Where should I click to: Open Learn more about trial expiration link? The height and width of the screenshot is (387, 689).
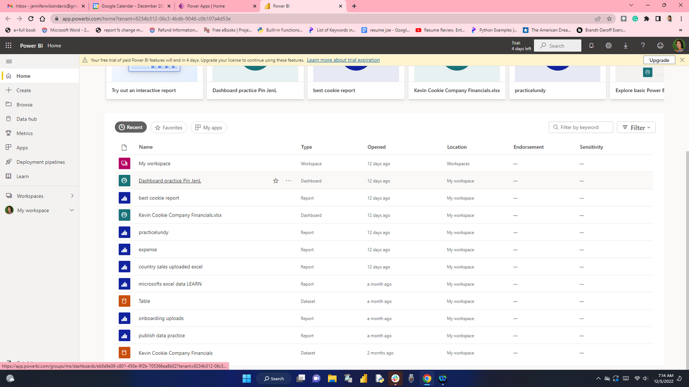pyautogui.click(x=343, y=60)
